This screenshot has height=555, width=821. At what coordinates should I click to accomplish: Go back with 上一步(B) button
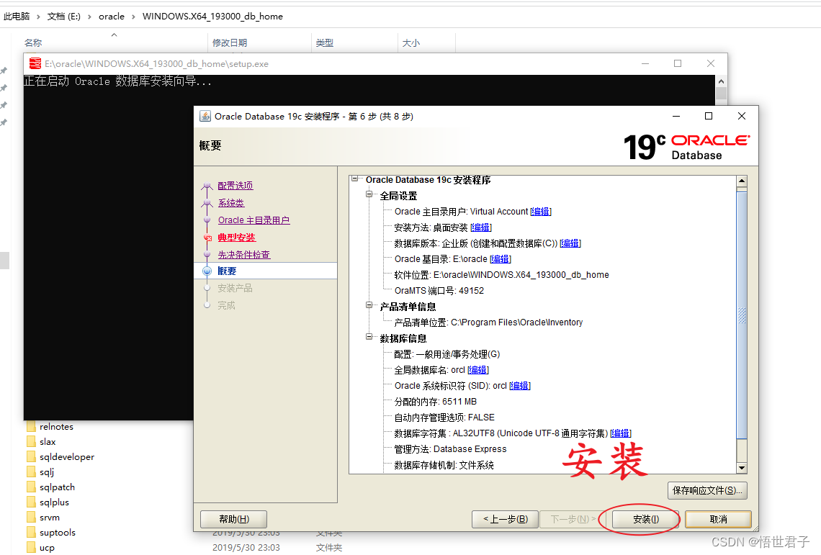pyautogui.click(x=505, y=519)
